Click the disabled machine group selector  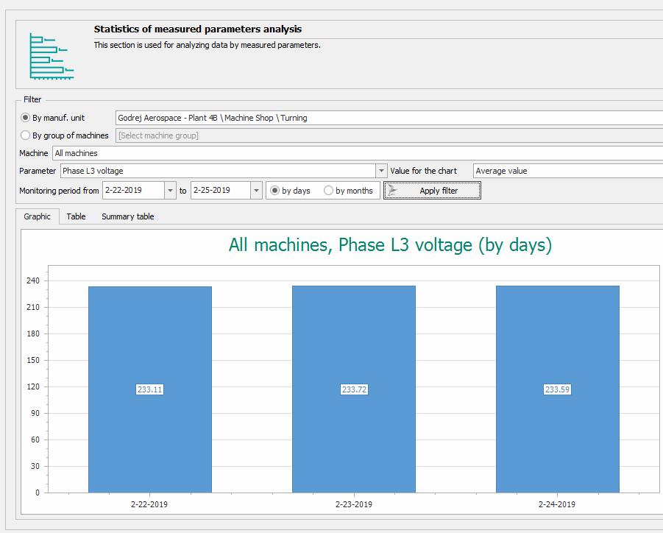point(389,135)
